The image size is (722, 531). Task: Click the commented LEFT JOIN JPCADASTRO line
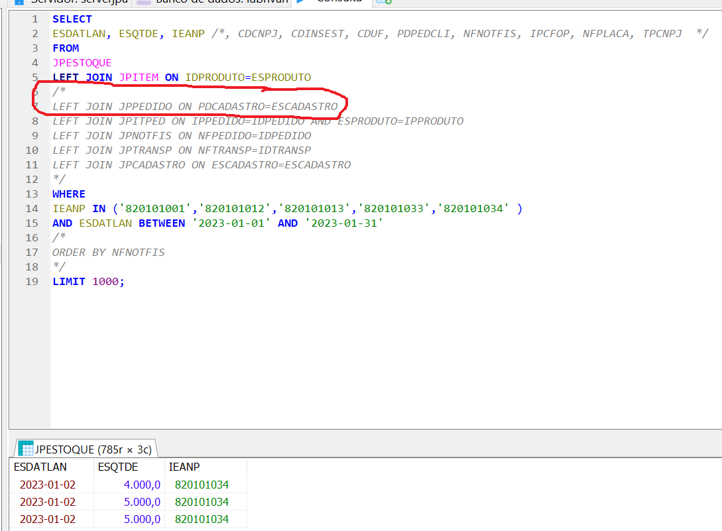(202, 165)
